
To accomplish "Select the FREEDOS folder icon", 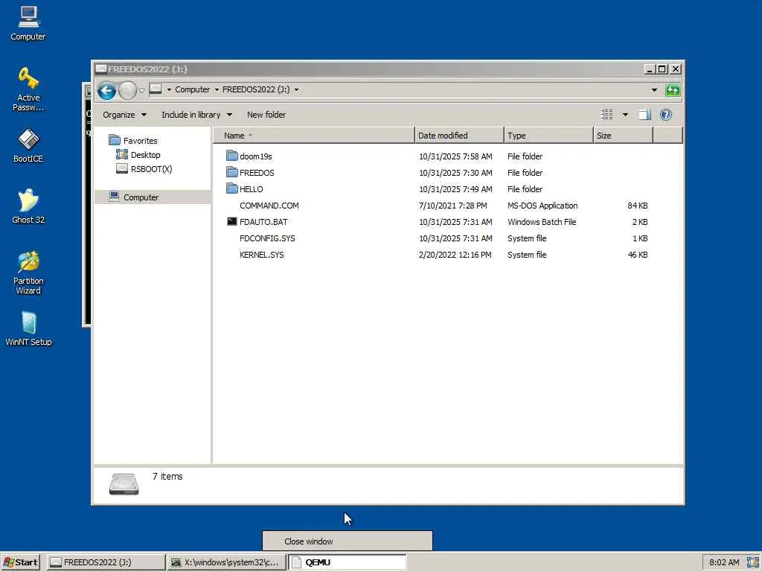I will click(232, 172).
